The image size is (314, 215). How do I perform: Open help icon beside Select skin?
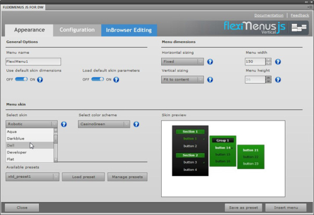pyautogui.click(x=64, y=124)
